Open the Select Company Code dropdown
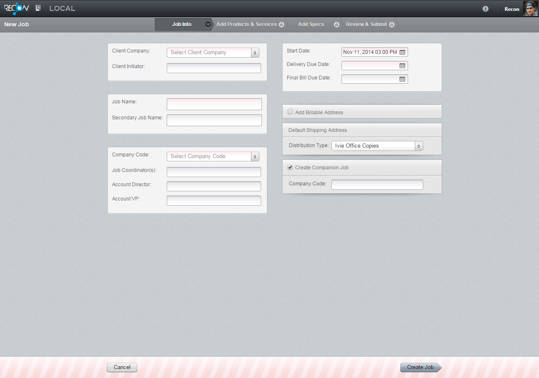Screen dimensions: 539x378 213,156
